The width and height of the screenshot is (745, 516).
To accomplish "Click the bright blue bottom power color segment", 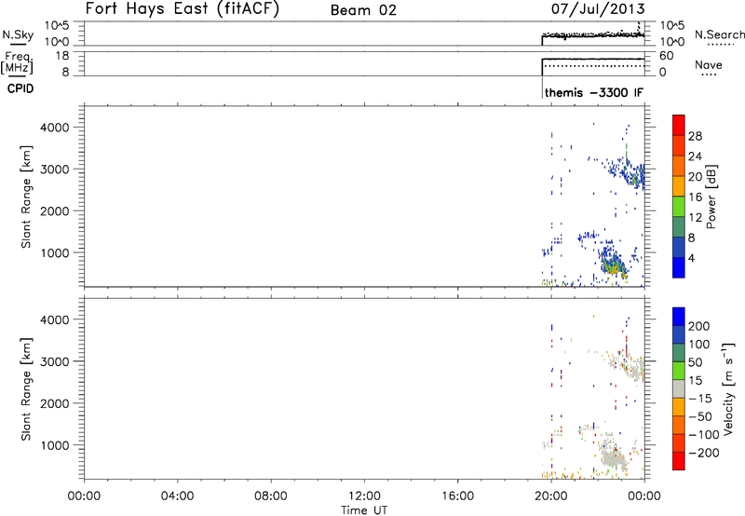I will coord(679,267).
